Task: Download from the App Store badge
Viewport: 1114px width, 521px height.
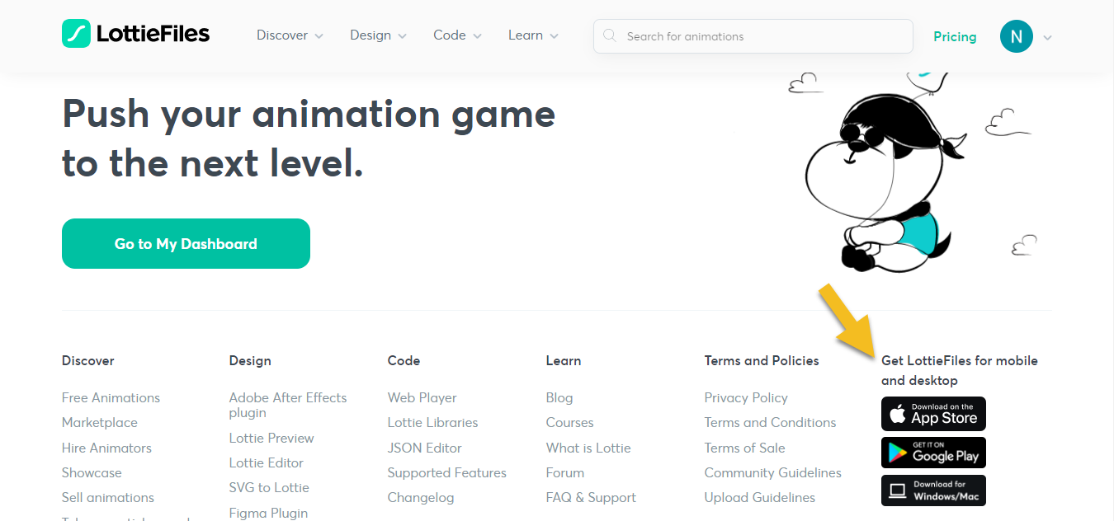Action: [933, 414]
